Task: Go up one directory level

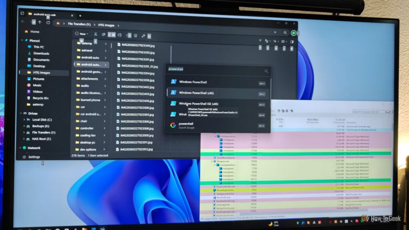Action: 40,22
